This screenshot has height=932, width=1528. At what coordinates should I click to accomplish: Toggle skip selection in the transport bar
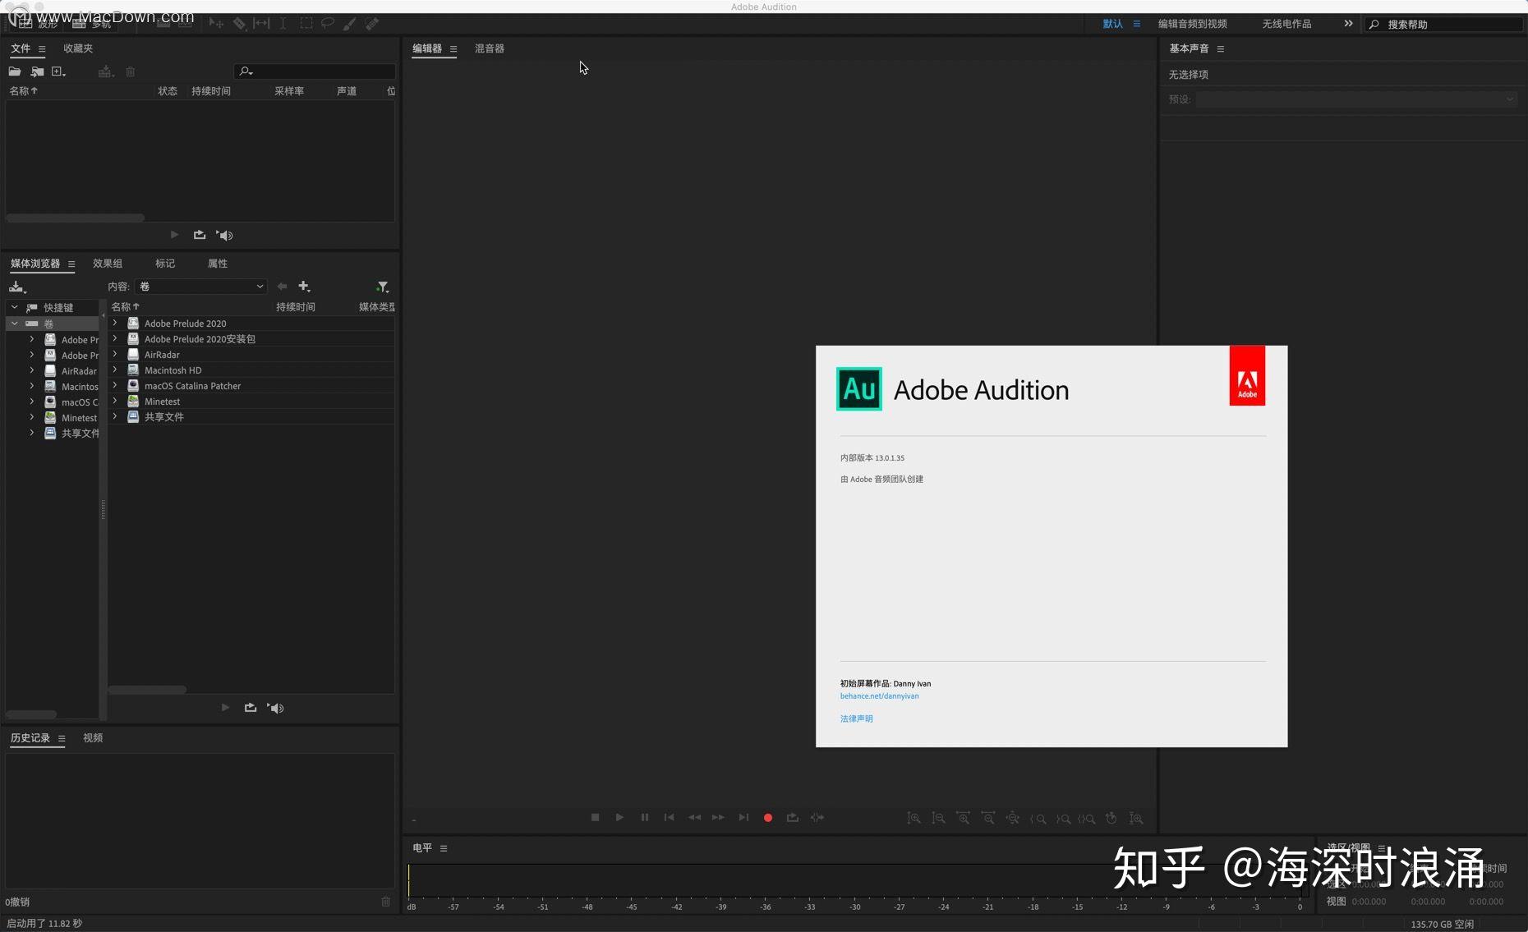click(x=817, y=817)
